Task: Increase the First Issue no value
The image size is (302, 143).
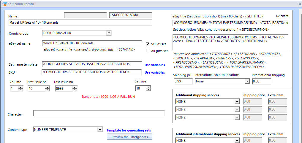Action: (48, 87)
